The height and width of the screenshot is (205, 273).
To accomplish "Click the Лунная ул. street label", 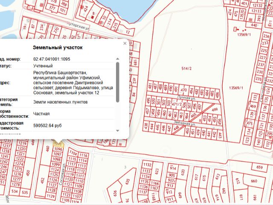I will coord(186,98).
